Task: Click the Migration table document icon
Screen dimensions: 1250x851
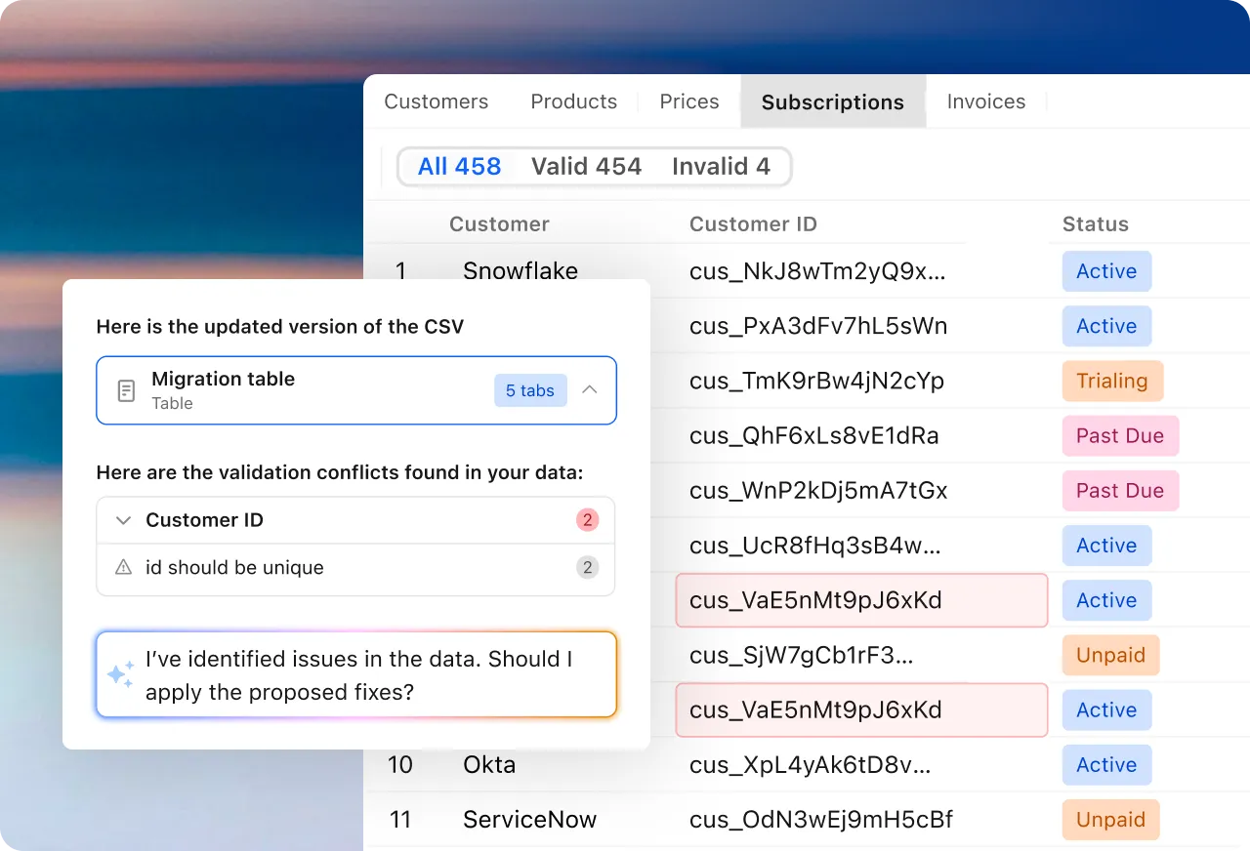Action: pyautogui.click(x=126, y=390)
